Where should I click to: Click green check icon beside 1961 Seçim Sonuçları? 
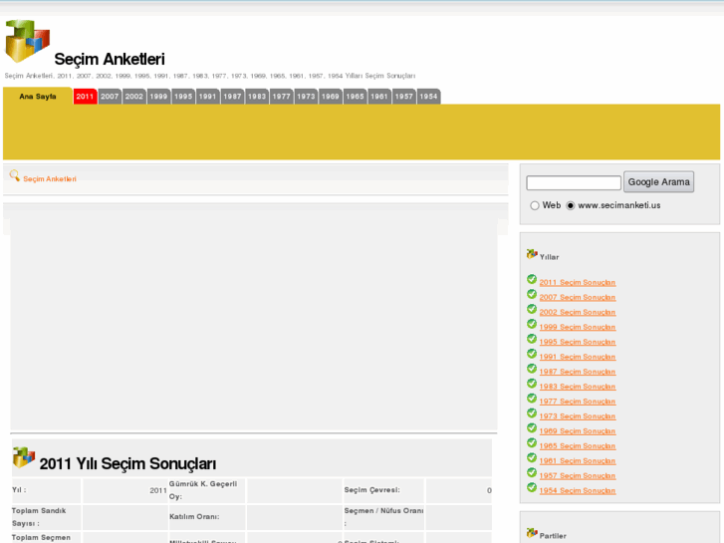(532, 457)
